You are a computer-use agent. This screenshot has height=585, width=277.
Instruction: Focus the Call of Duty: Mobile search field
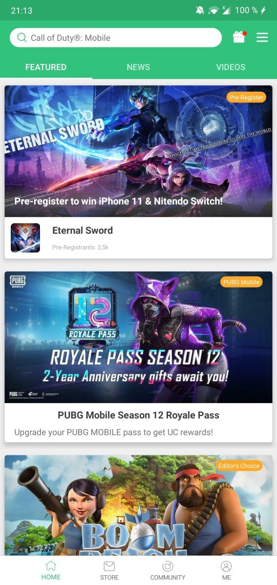[x=116, y=38]
